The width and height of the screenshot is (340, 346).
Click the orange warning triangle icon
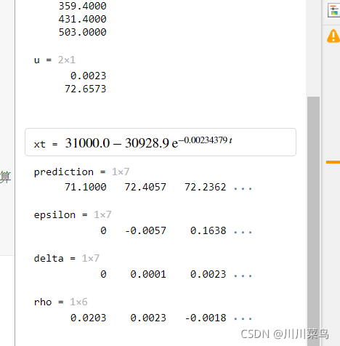[333, 36]
